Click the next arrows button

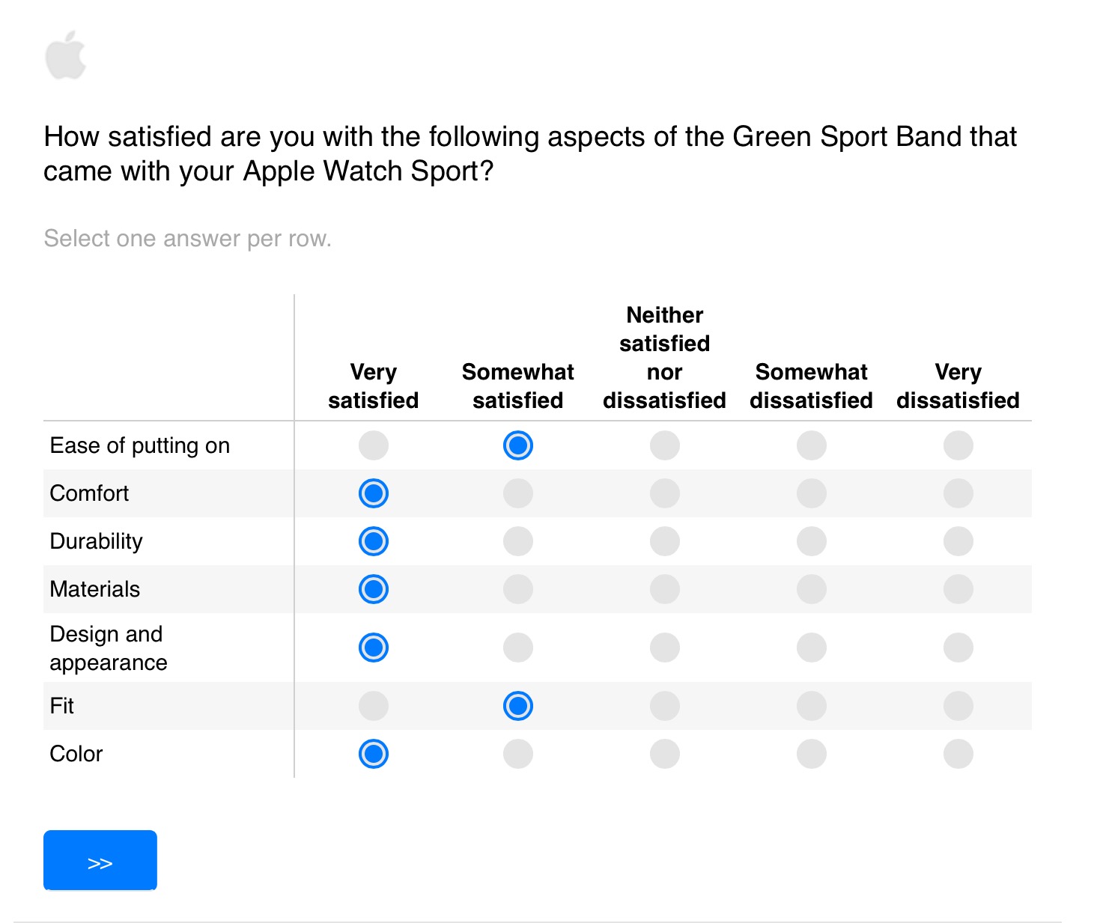(100, 860)
